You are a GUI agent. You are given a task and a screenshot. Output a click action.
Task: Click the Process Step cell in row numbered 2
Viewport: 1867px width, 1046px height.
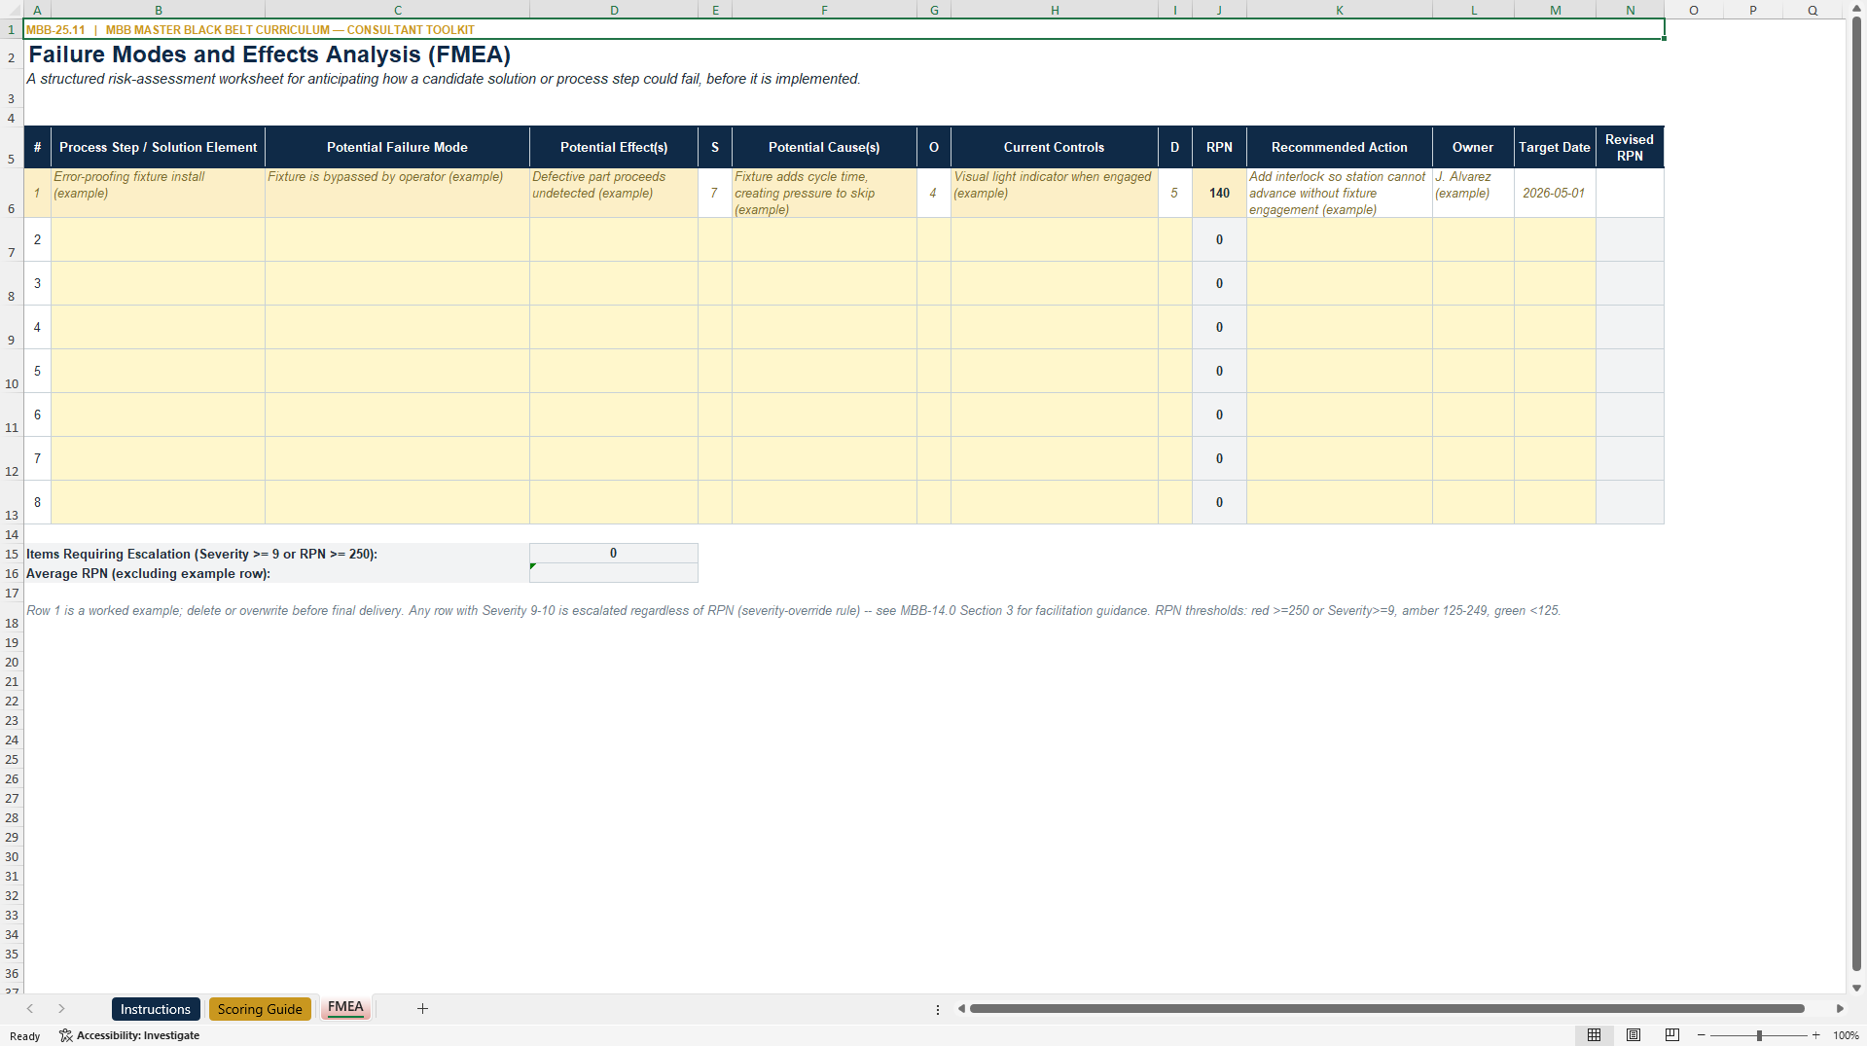pyautogui.click(x=158, y=239)
